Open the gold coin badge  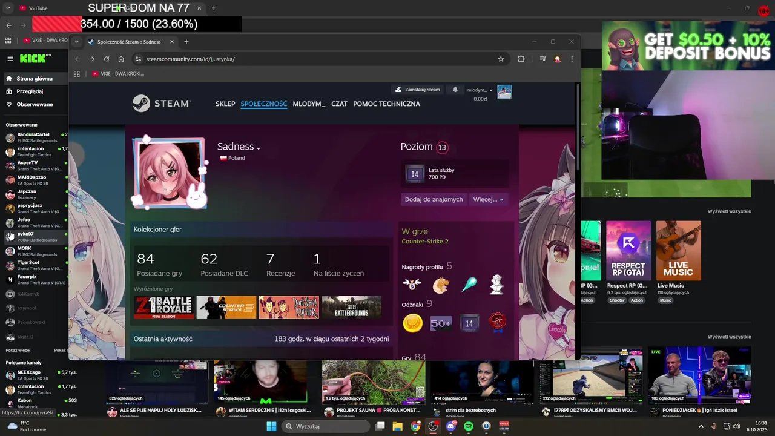(412, 323)
